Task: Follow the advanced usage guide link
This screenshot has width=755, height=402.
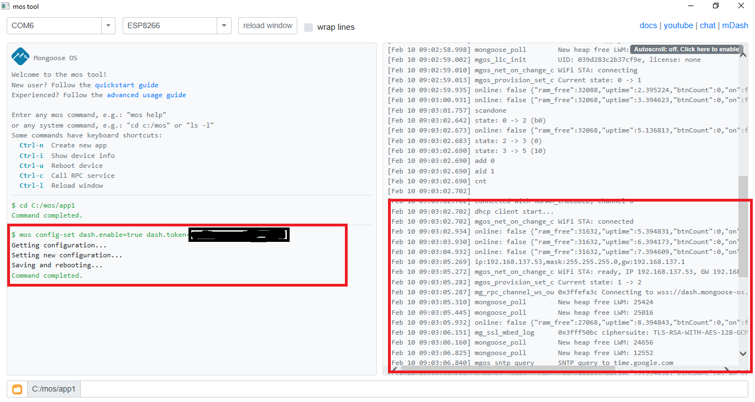Action: (x=146, y=95)
